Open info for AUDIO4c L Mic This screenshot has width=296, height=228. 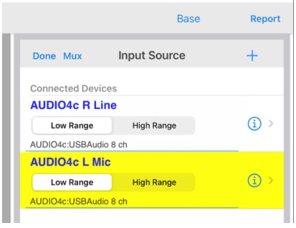pyautogui.click(x=254, y=181)
